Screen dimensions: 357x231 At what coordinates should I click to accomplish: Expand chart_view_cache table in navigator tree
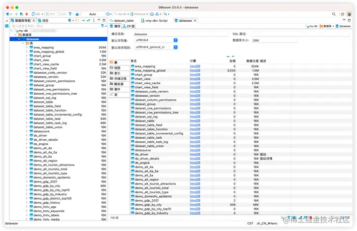[x=27, y=64]
